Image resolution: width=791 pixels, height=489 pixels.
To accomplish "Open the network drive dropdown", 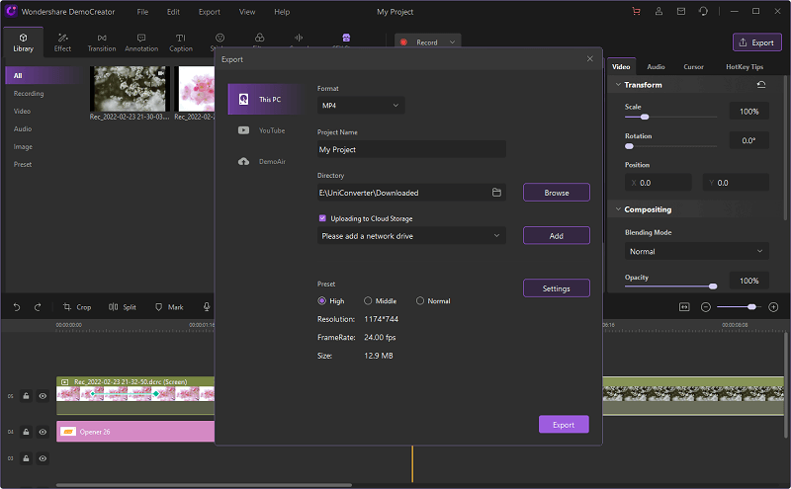I will 411,236.
